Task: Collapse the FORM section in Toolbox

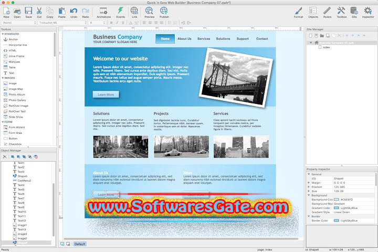Action: tap(3, 122)
